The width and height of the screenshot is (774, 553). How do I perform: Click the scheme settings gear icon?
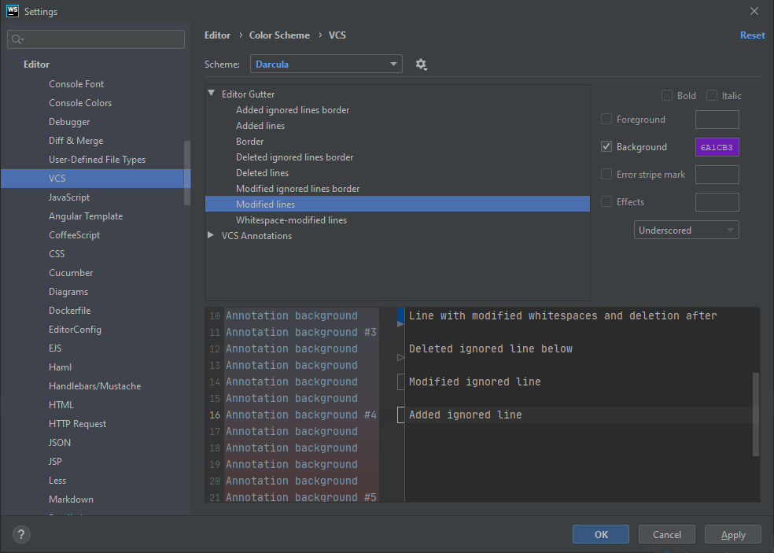(x=421, y=65)
